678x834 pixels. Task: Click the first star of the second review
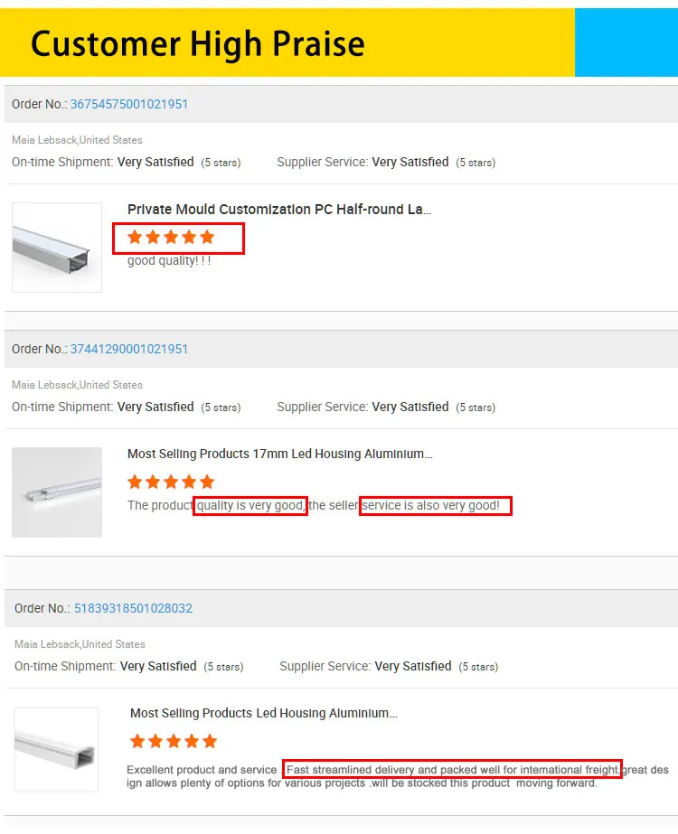[135, 482]
